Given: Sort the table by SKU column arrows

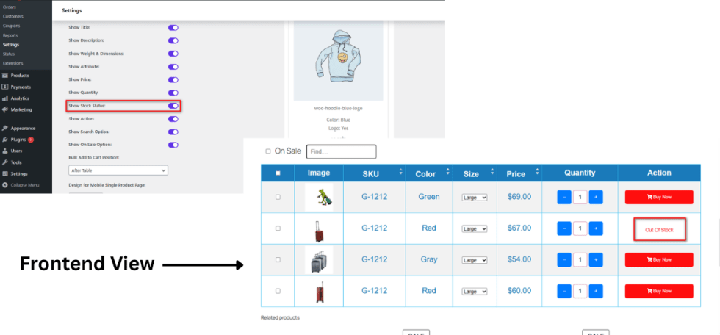Looking at the screenshot, I should [401, 172].
